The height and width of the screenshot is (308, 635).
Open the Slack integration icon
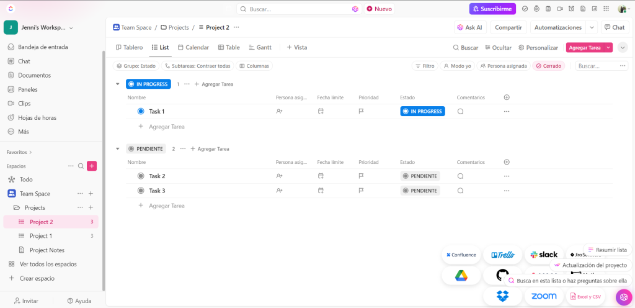coord(544,255)
